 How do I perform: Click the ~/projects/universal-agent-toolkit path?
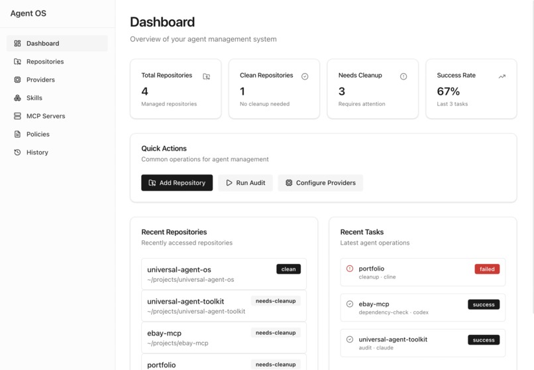196,311
